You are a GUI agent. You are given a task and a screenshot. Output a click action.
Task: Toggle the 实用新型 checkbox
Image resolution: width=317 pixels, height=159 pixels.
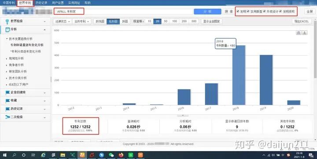(x=248, y=11)
